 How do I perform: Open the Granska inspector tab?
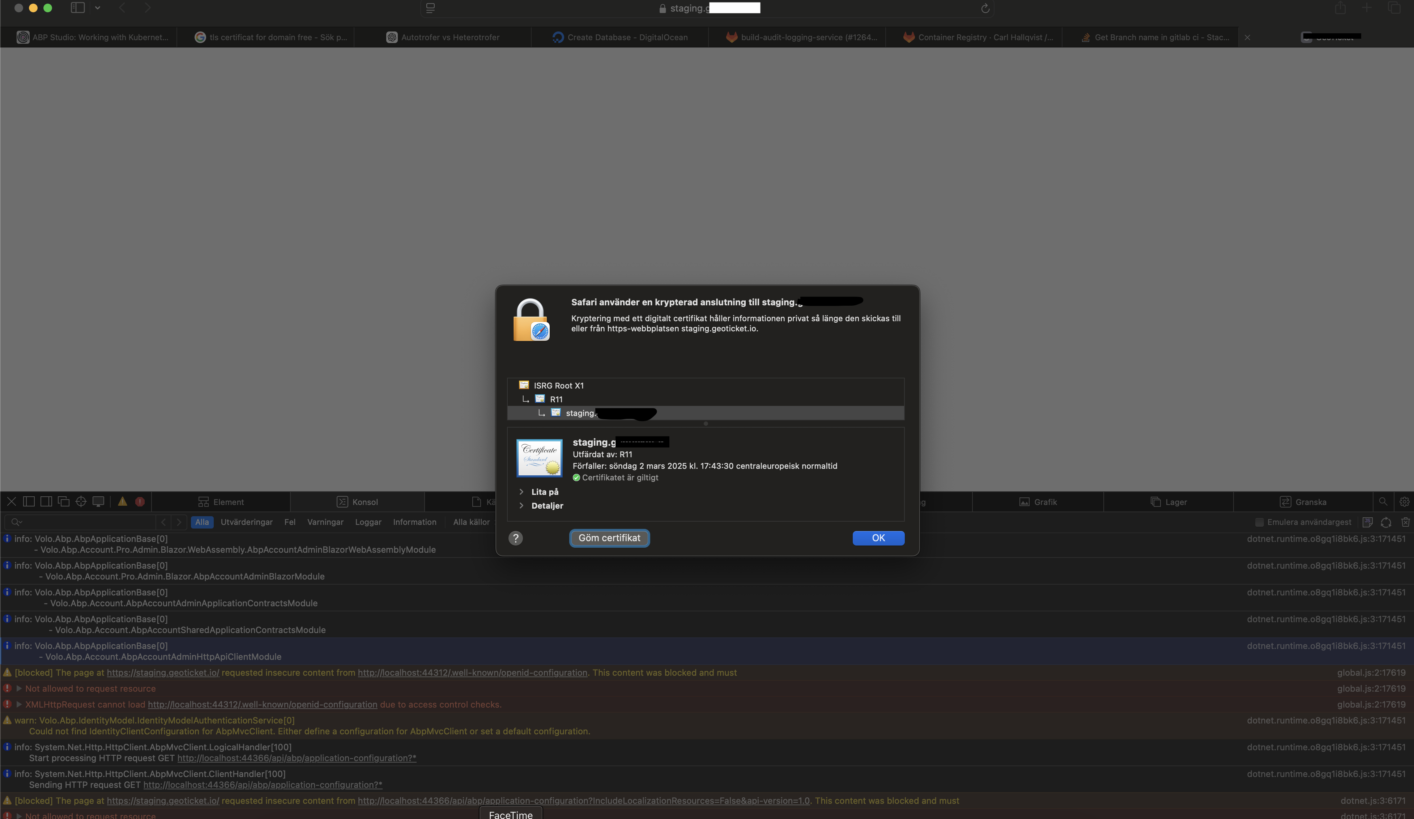click(1303, 502)
